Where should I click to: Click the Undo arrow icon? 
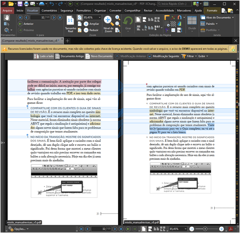pyautogui.click(x=52, y=4)
